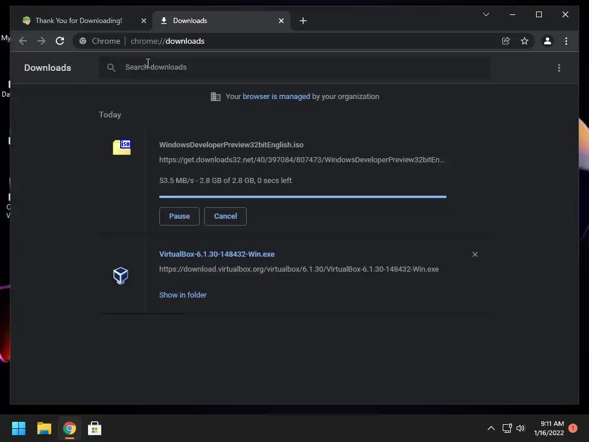Switch to Thank You for Downloading tab
Screen dimensions: 589x442
click(x=79, y=21)
